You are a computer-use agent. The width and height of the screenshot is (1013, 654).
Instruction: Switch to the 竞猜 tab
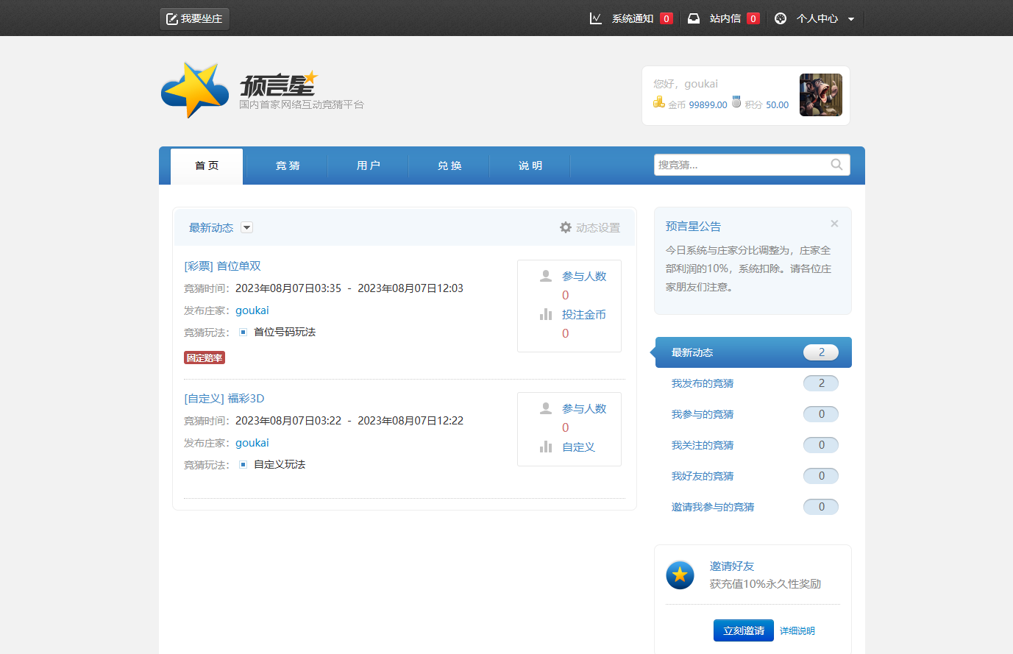(288, 166)
